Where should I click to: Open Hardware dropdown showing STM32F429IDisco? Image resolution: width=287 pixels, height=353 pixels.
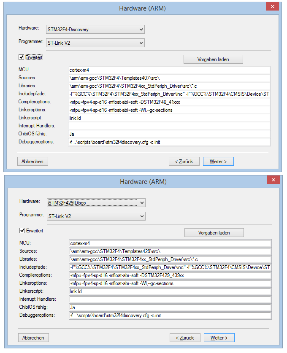[x=96, y=203]
